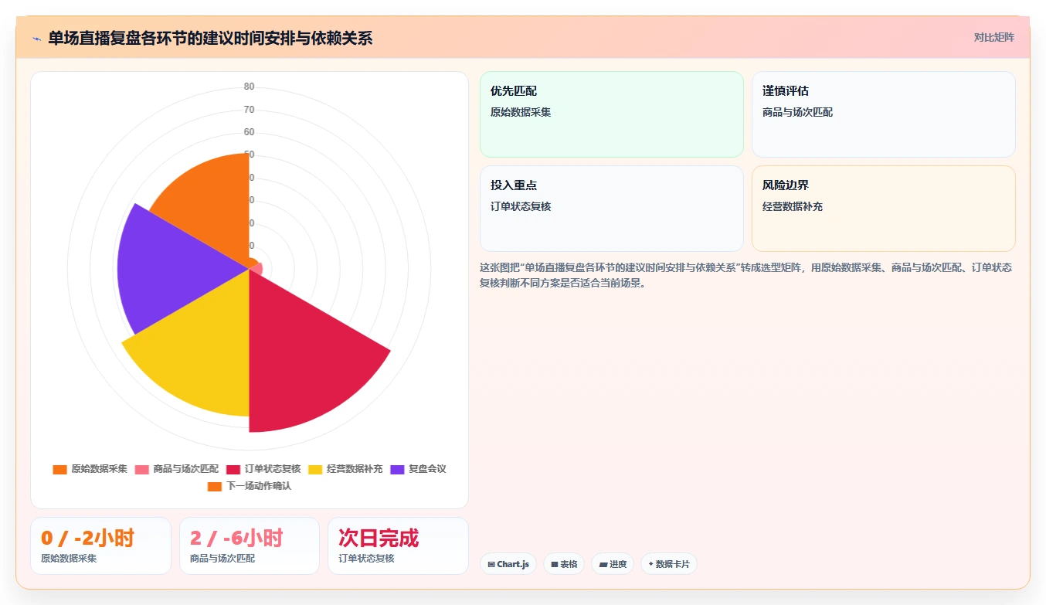1046x605 pixels.
Task: Hide 经营数据补充 via its legend entry
Action: (345, 469)
